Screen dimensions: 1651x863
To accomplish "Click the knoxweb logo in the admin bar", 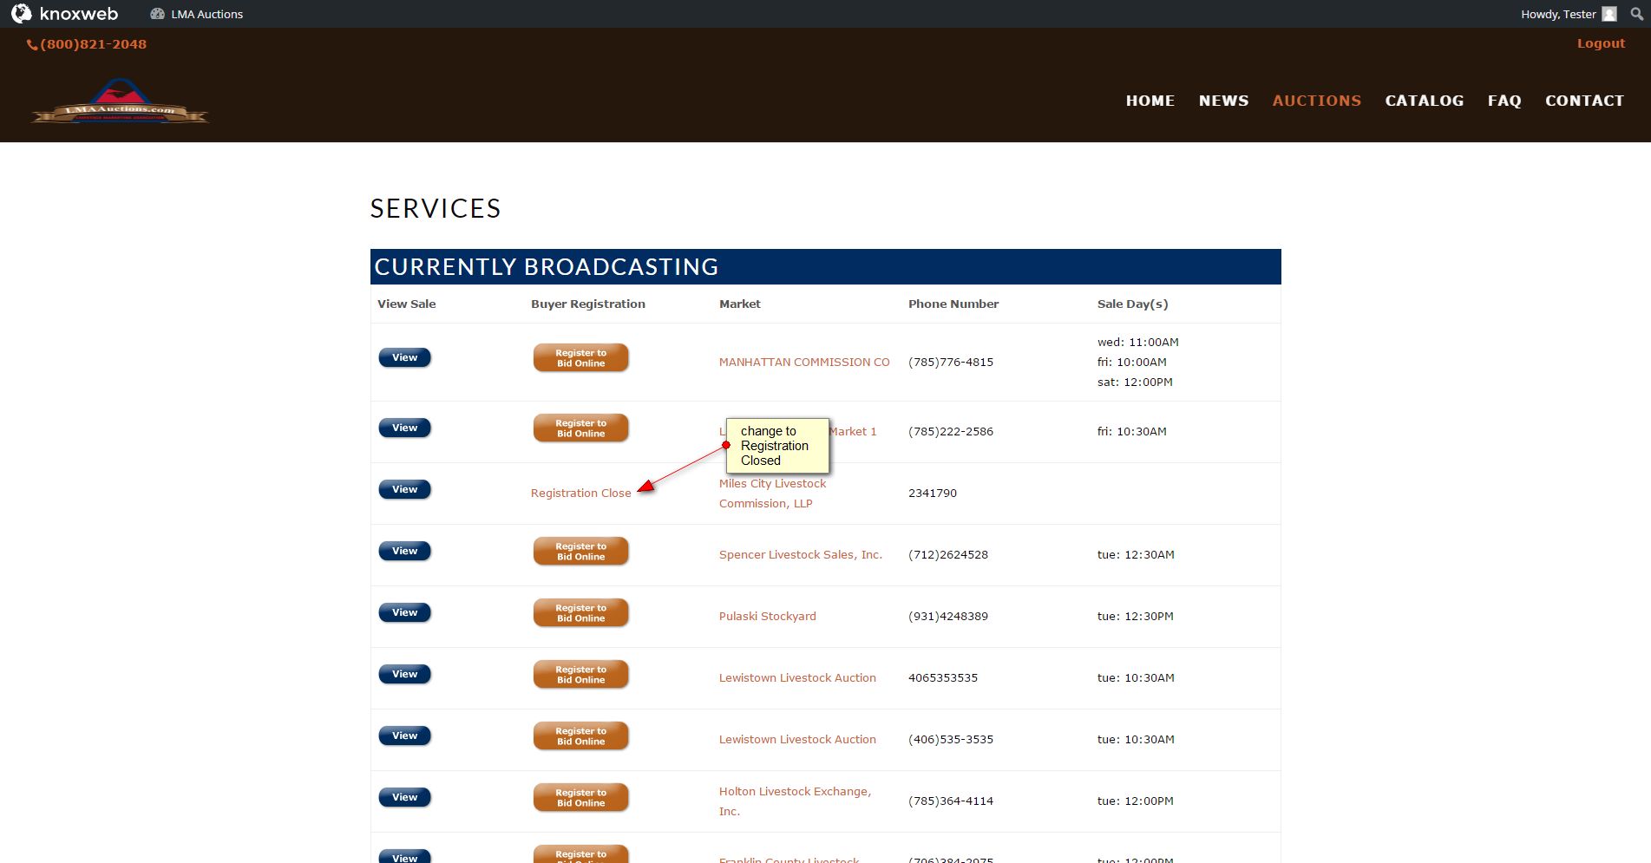I will (x=64, y=14).
